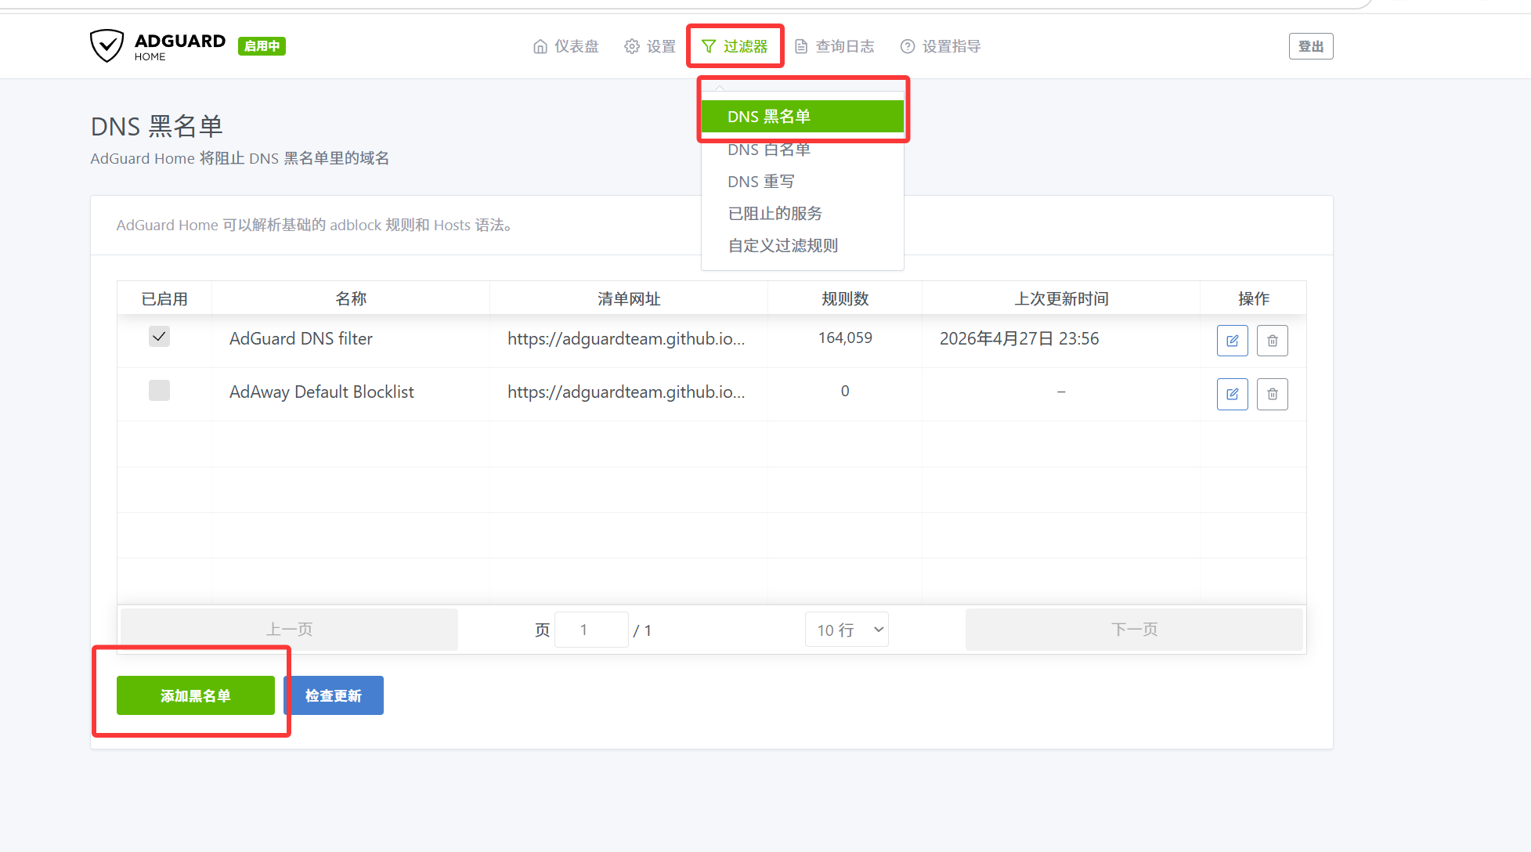Click the blue 检查更新 button
Viewport: 1531px width, 852px height.
click(334, 695)
